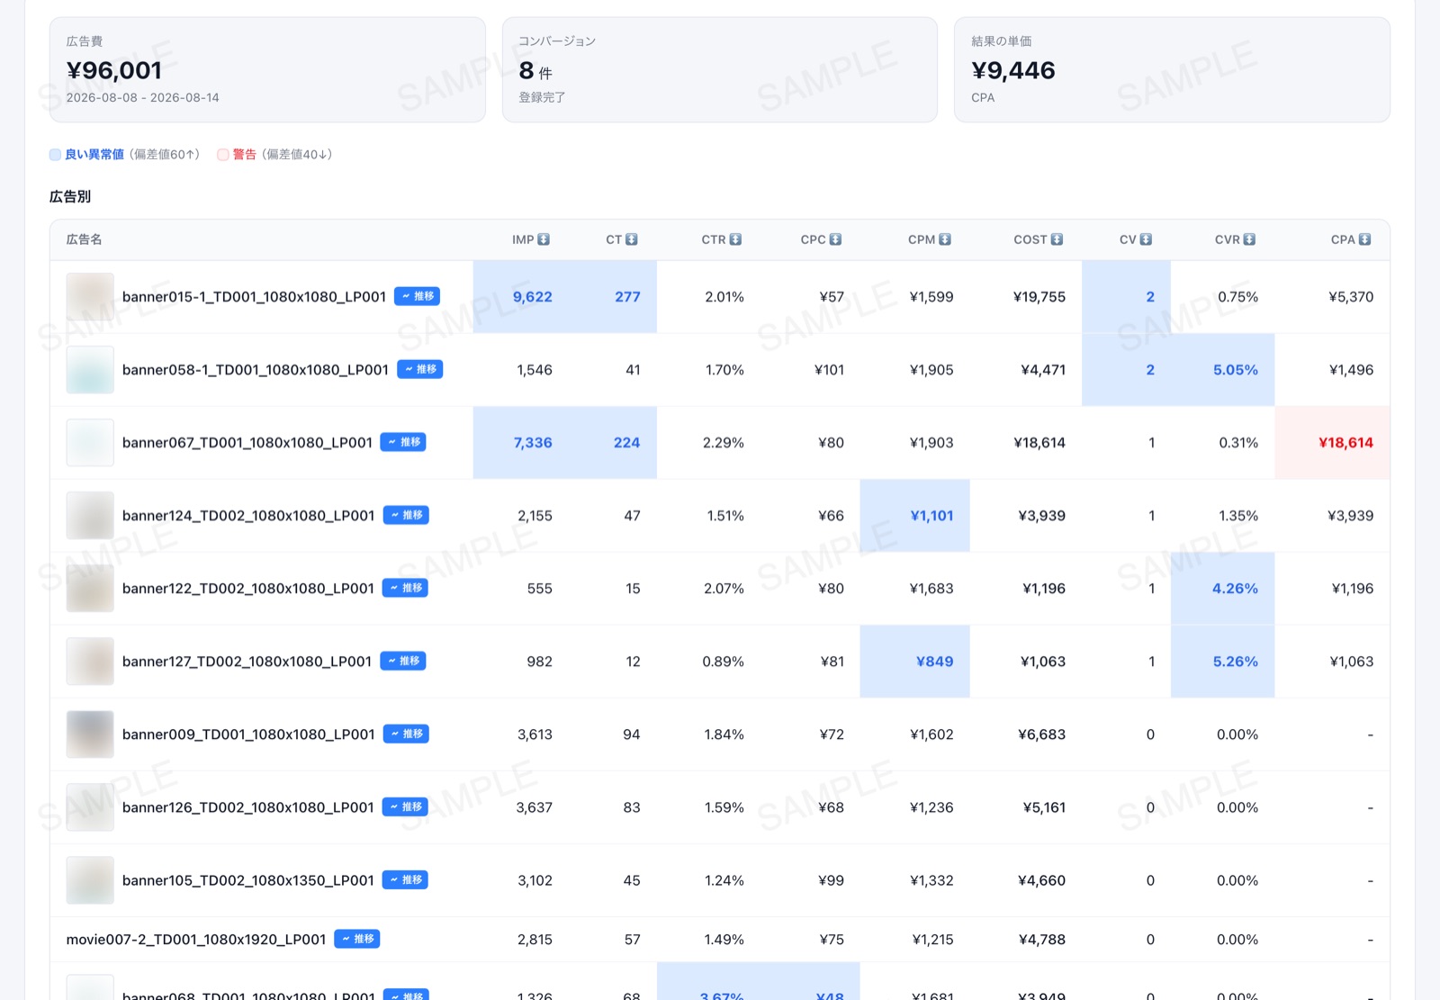This screenshot has width=1440, height=1000.
Task: Click the 良い異常値 blue legend swatch
Action: pos(55,155)
